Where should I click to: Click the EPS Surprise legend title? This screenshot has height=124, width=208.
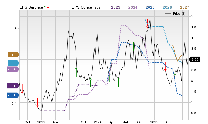pyautogui.click(x=31, y=7)
